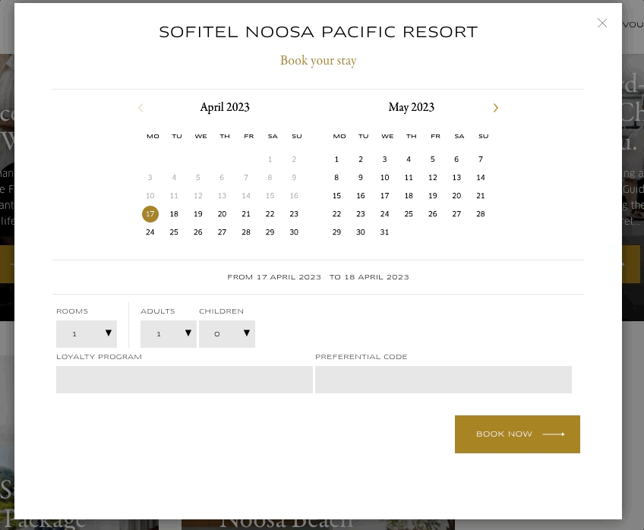Select April 25 in April calendar
644x530 pixels.
(x=174, y=232)
